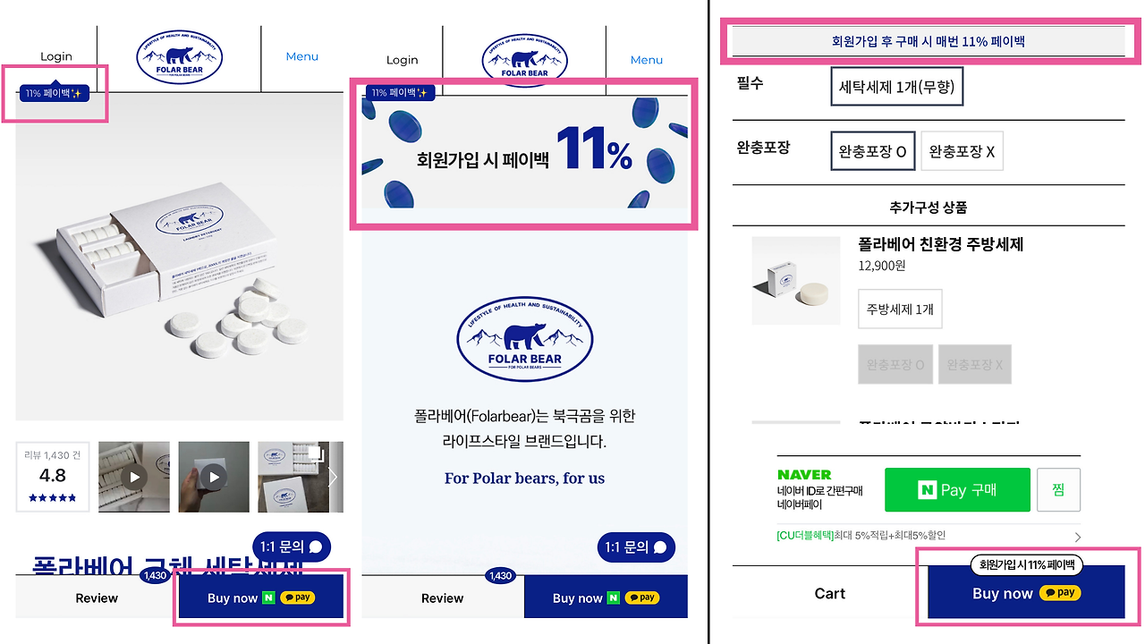Open the Menu in the middle header
This screenshot has height=644, width=1145.
[x=647, y=60]
